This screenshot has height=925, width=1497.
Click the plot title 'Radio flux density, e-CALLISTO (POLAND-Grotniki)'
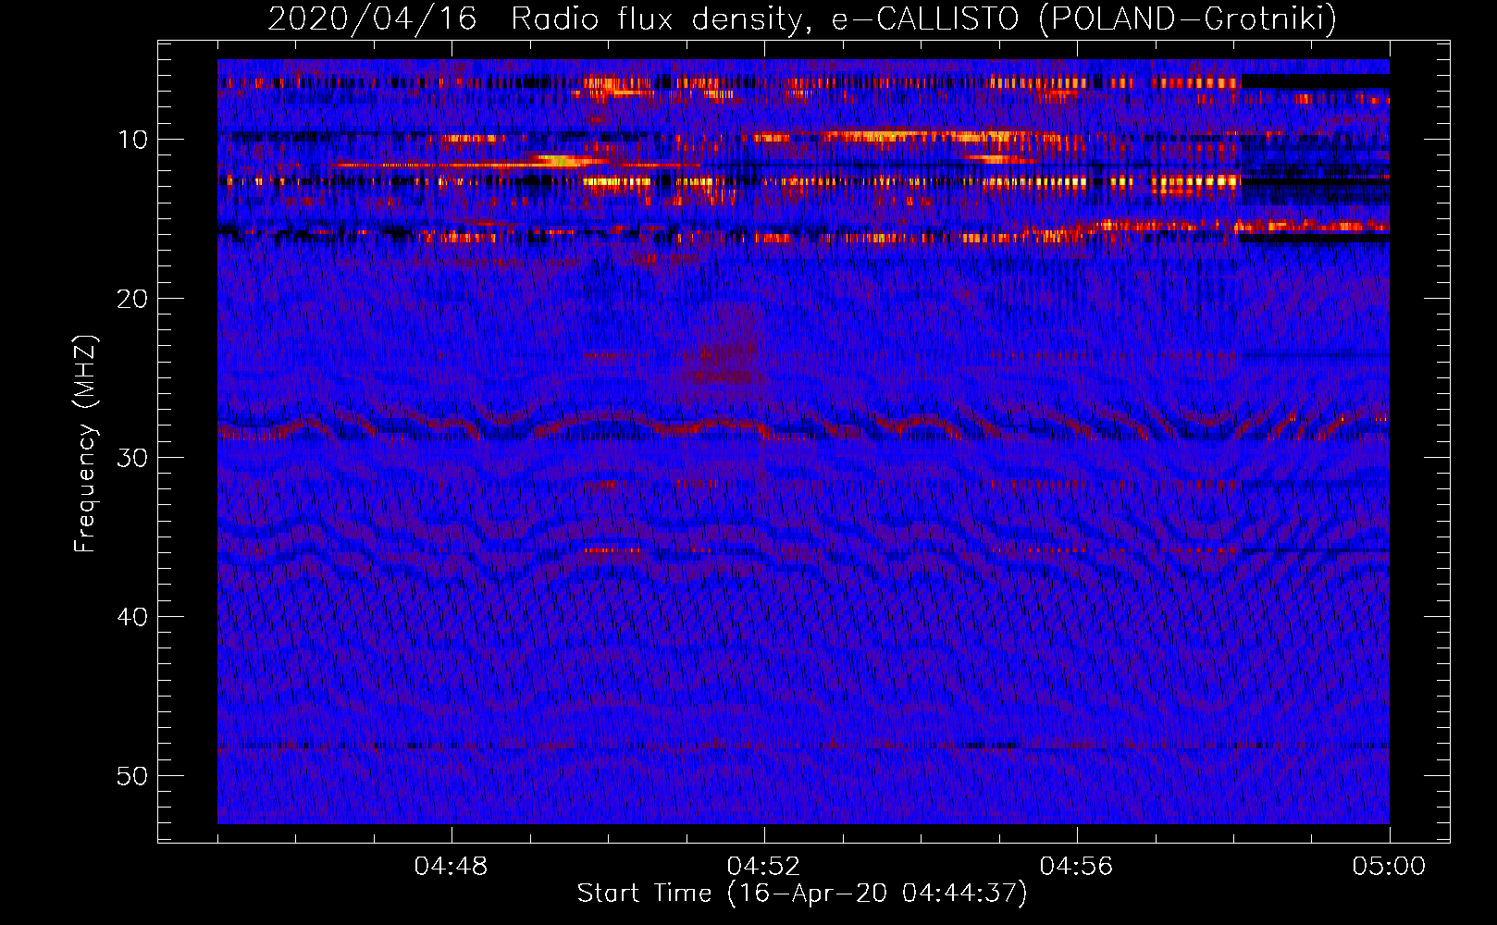click(923, 19)
